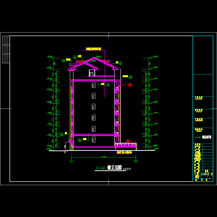Select the left axis bubble below the building
Image resolution: width=217 pixels, height=217 pixels.
tap(71, 161)
